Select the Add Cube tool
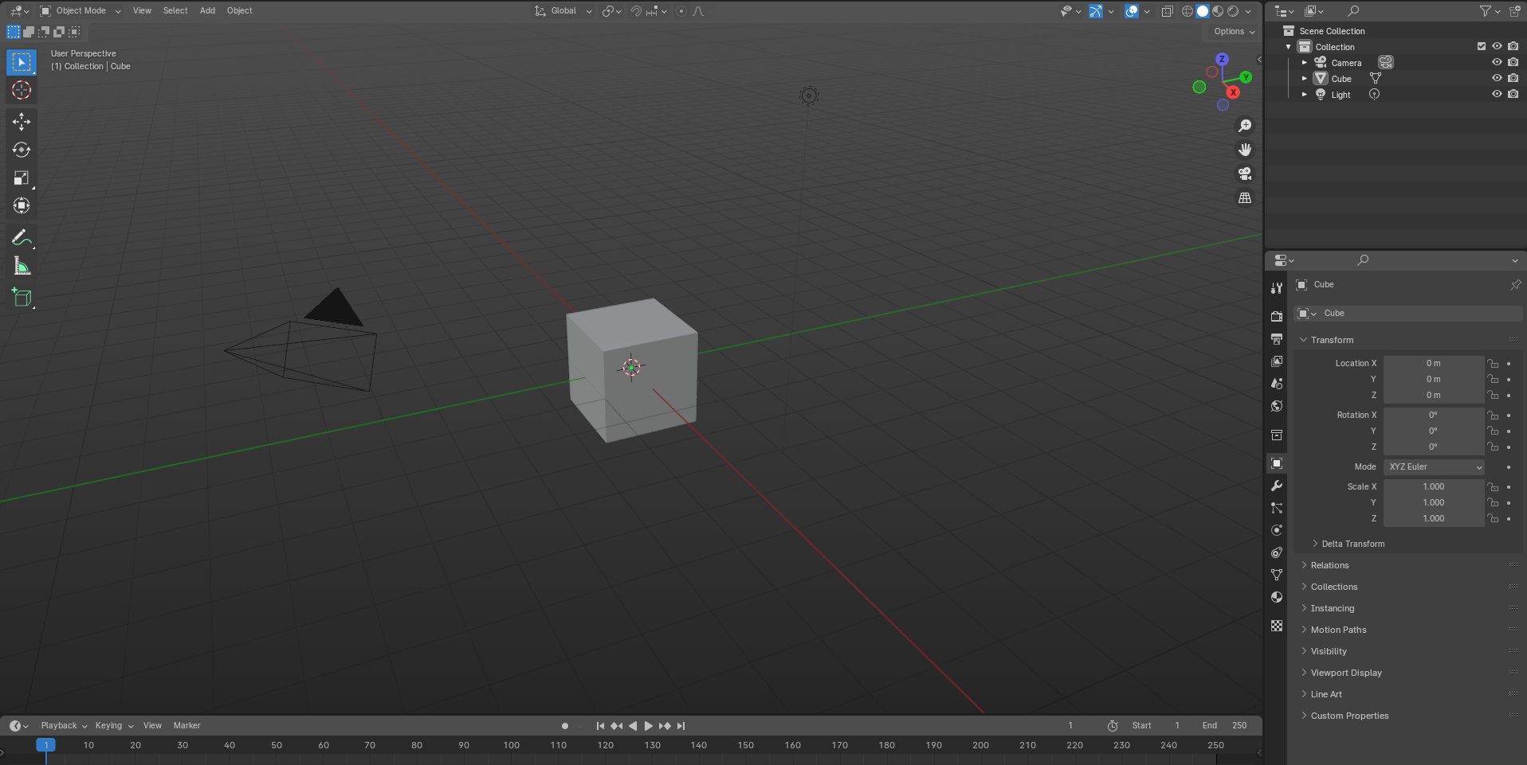This screenshot has height=765, width=1527. tap(22, 298)
